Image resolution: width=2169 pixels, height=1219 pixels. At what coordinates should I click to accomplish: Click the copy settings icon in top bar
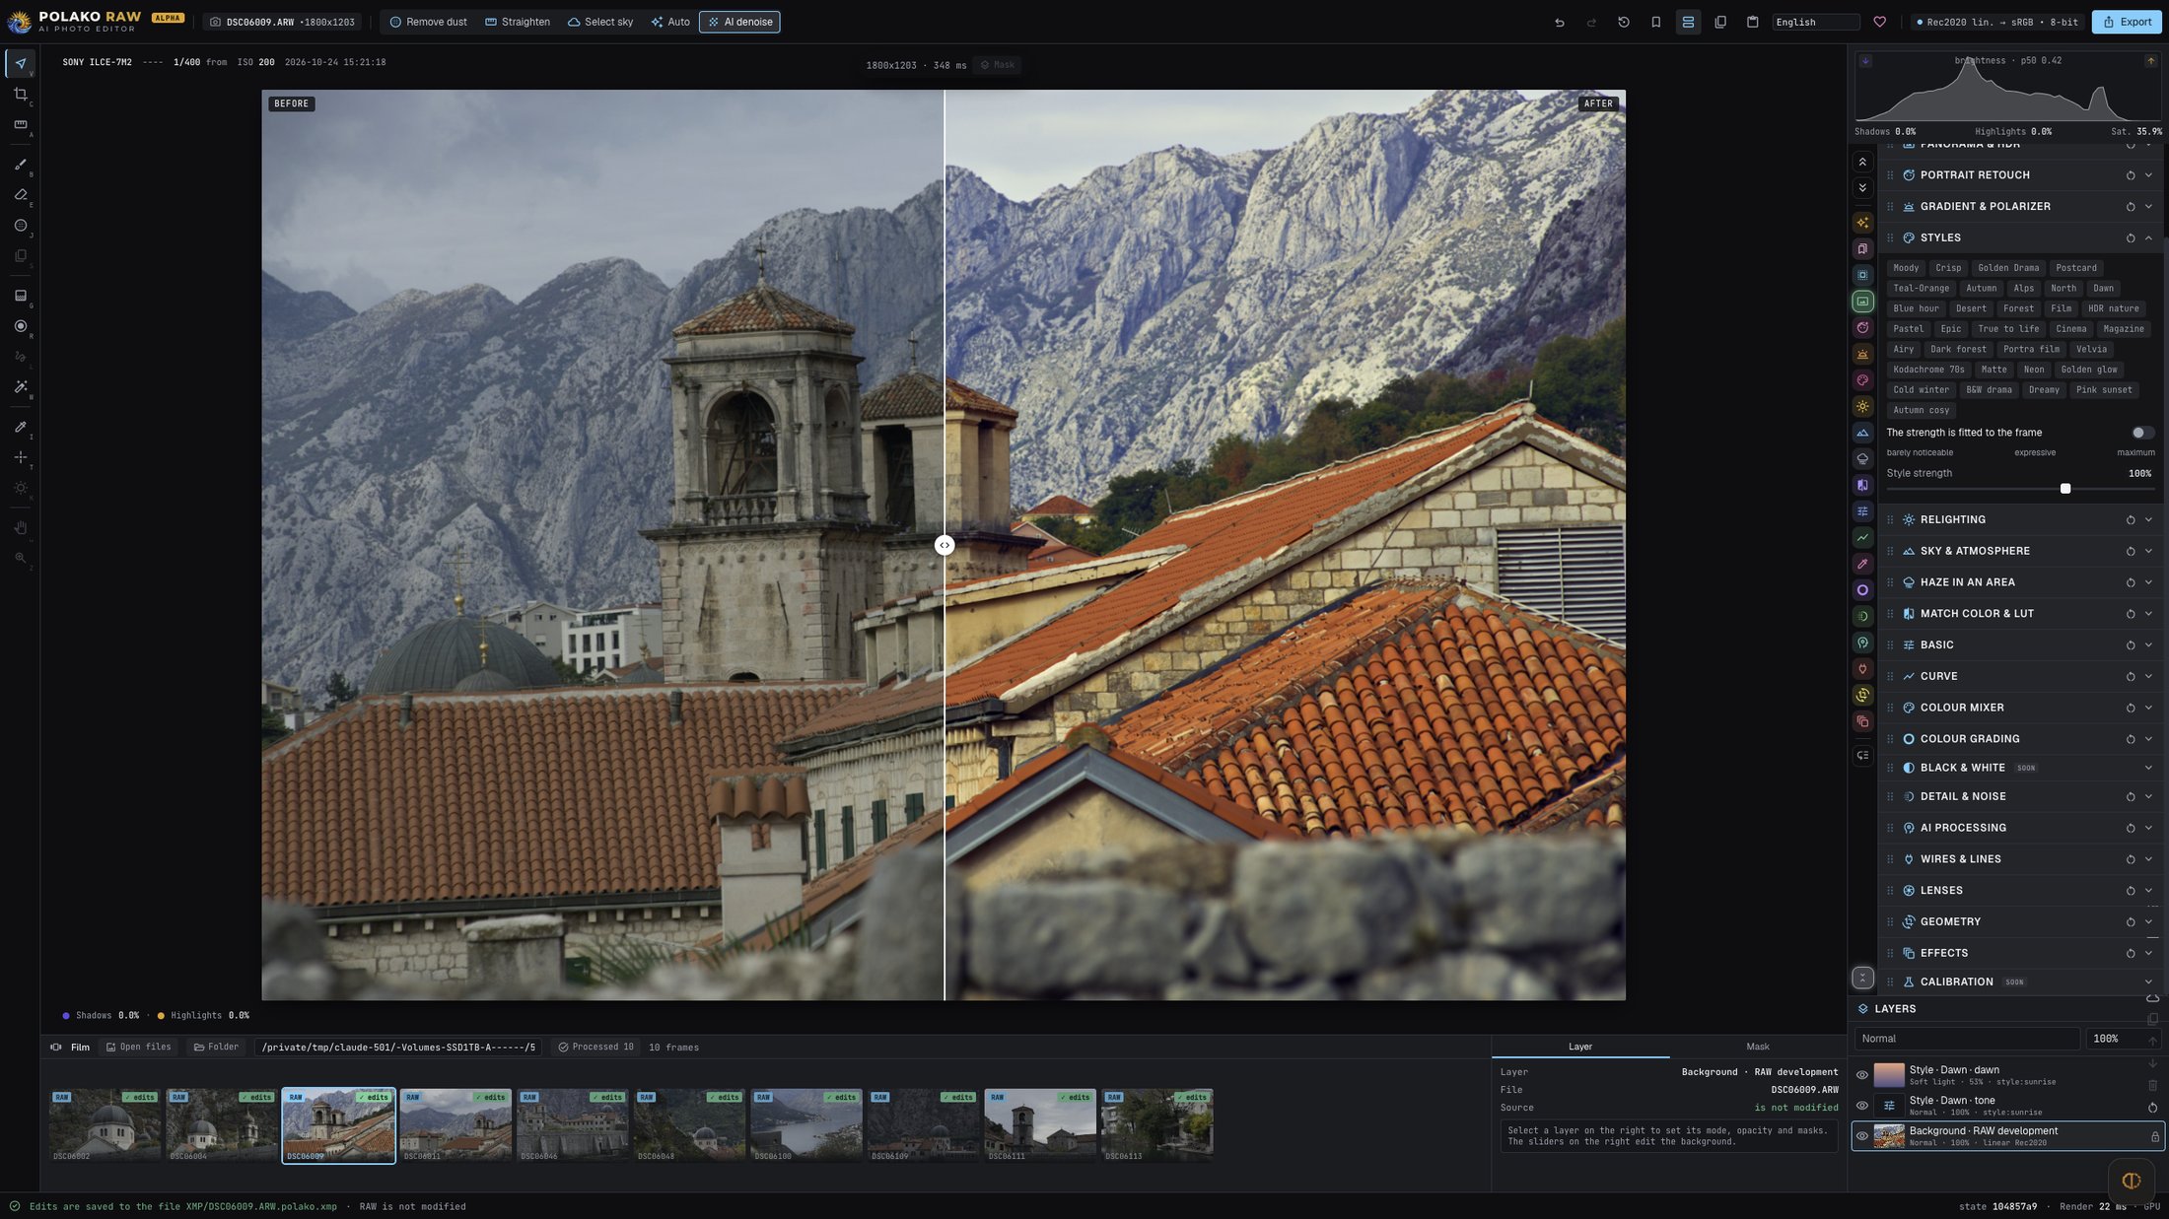click(x=1720, y=22)
